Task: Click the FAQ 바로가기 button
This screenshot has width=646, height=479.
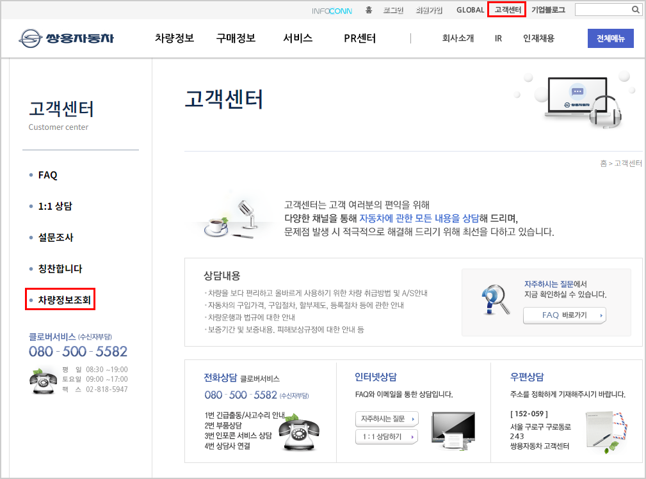Action: coord(564,315)
